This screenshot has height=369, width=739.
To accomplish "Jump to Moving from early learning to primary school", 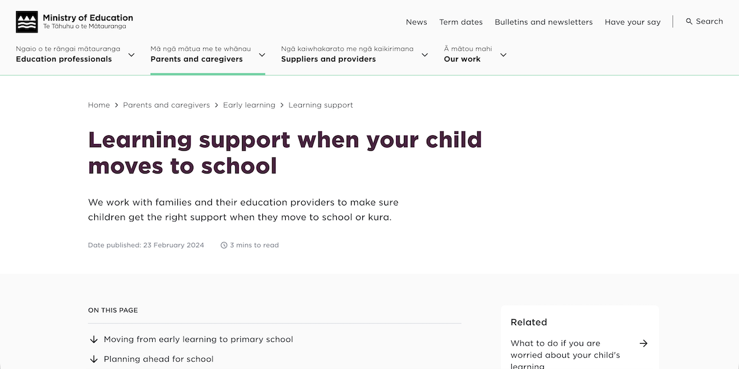I will [x=197, y=339].
